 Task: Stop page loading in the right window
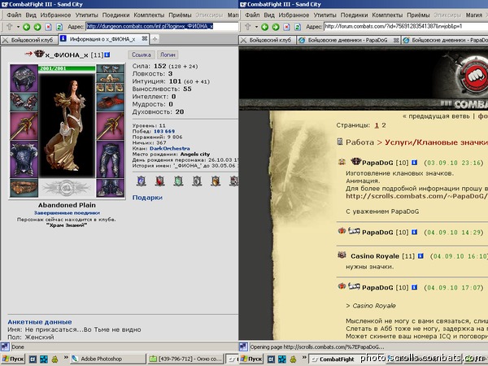pyautogui.click(x=286, y=27)
